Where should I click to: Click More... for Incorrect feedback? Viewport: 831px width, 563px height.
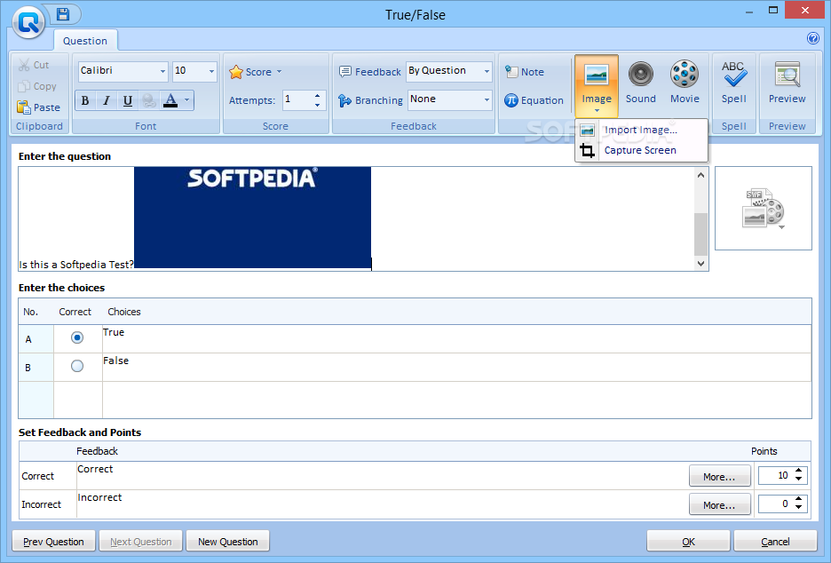tap(720, 504)
